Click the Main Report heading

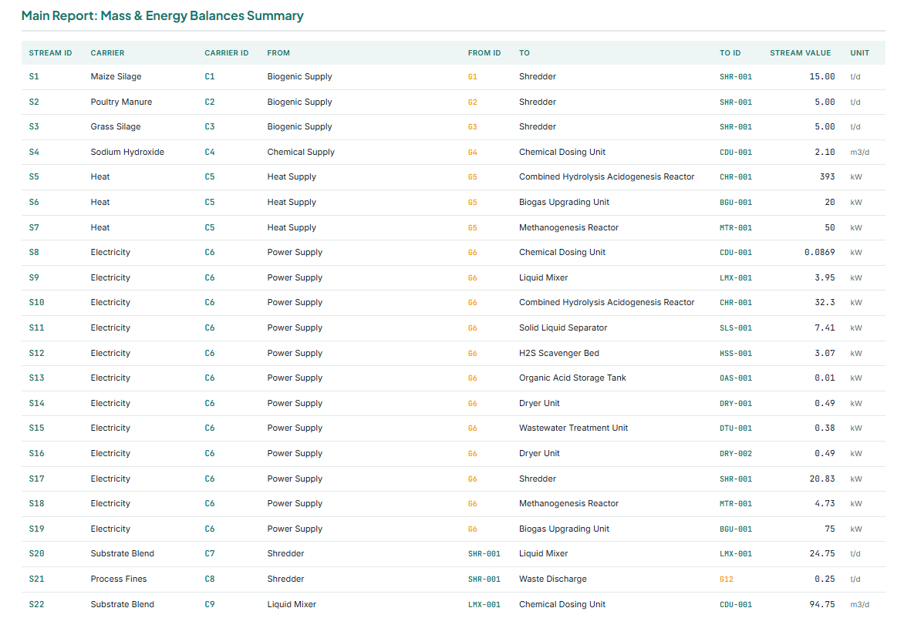coord(163,15)
